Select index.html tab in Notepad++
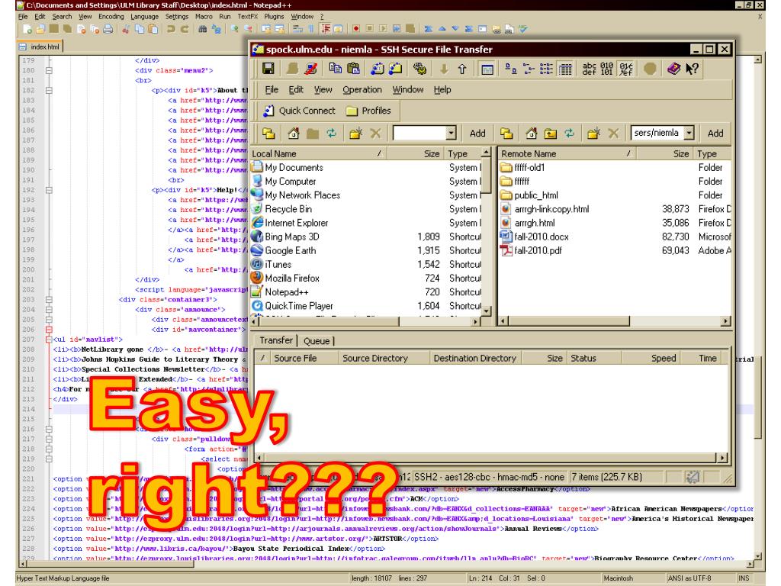This screenshot has height=586, width=781. coord(40,47)
